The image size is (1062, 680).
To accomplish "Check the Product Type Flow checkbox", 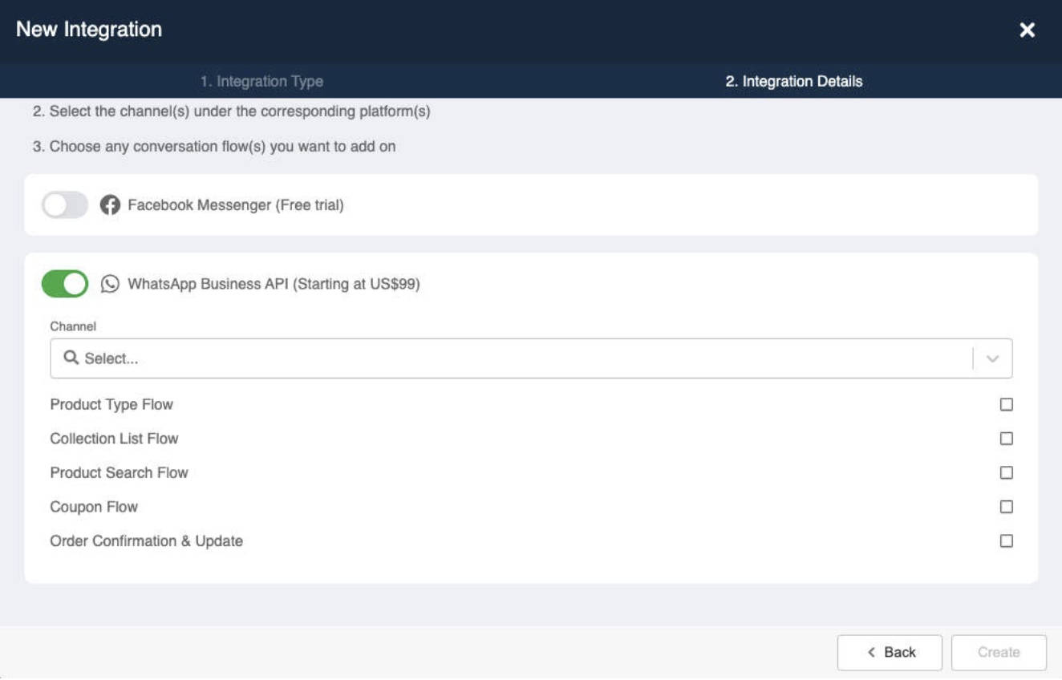I will pyautogui.click(x=1006, y=405).
